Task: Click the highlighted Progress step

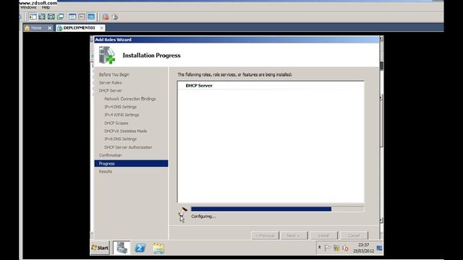Action: click(x=131, y=164)
